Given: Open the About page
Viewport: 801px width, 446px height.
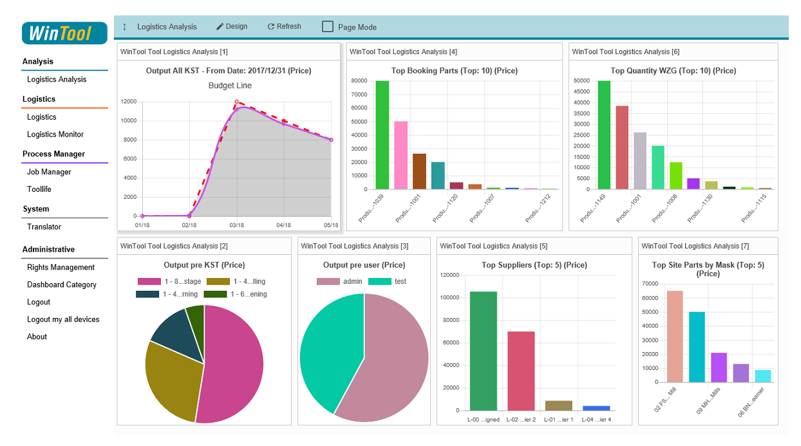Looking at the screenshot, I should 37,337.
